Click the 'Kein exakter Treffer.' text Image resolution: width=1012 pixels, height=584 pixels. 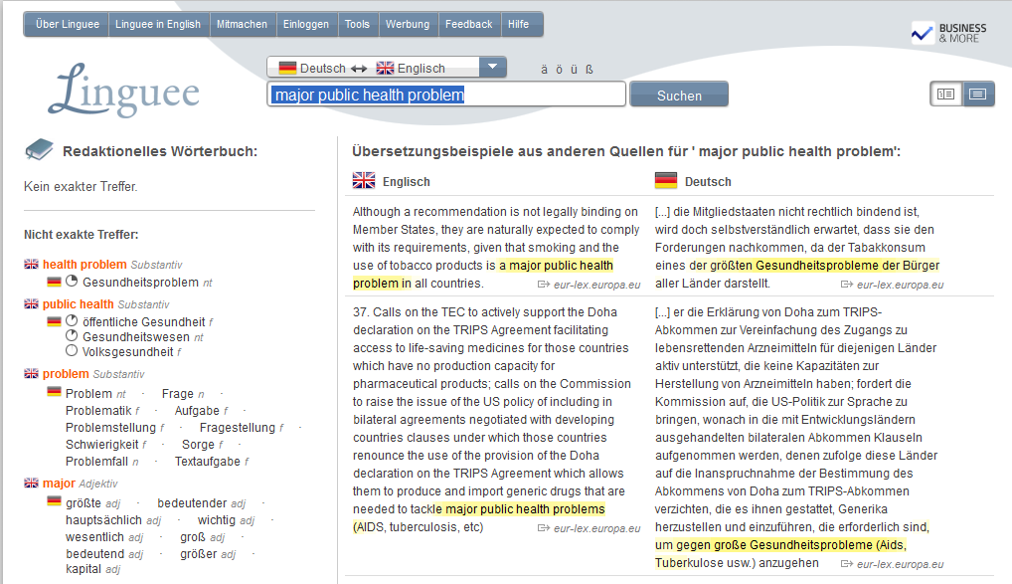pyautogui.click(x=81, y=187)
